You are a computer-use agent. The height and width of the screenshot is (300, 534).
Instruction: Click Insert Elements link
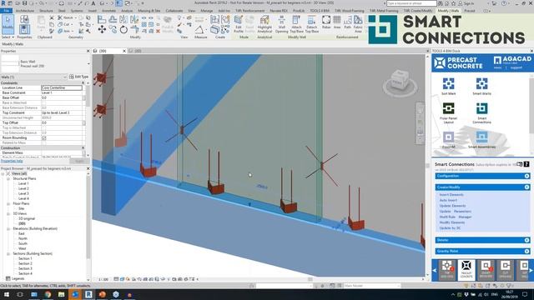(x=451, y=194)
